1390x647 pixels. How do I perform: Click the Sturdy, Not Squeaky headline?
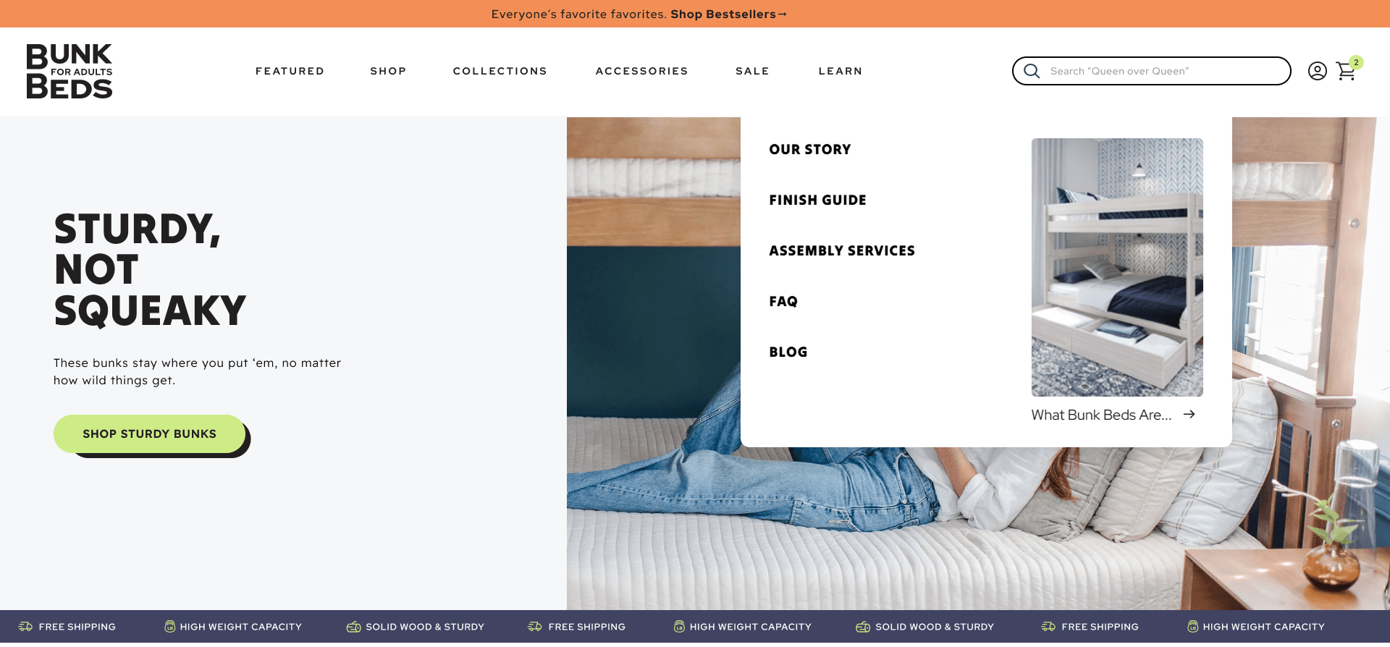click(150, 270)
